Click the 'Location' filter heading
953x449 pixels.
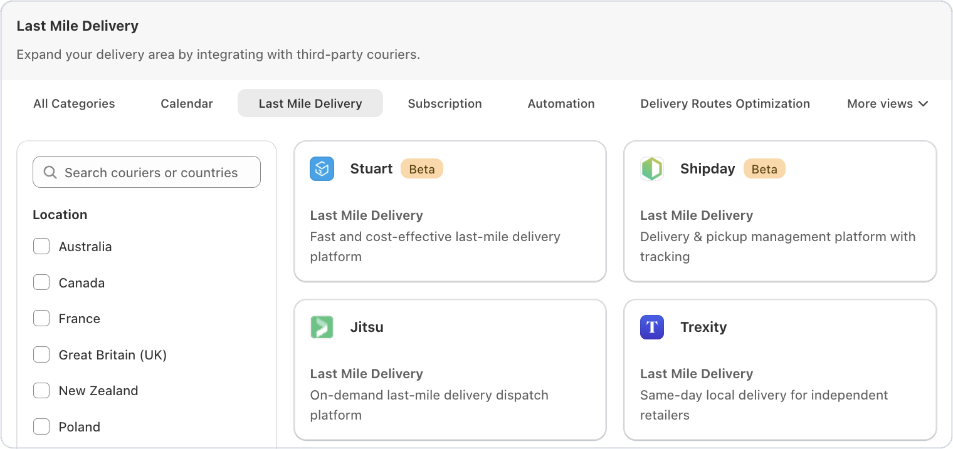click(x=60, y=215)
